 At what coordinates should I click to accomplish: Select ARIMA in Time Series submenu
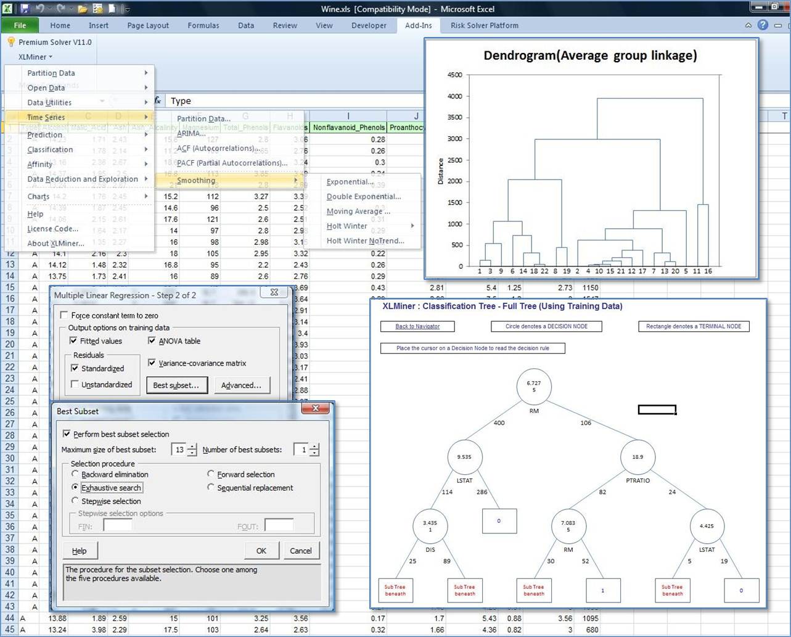click(229, 133)
